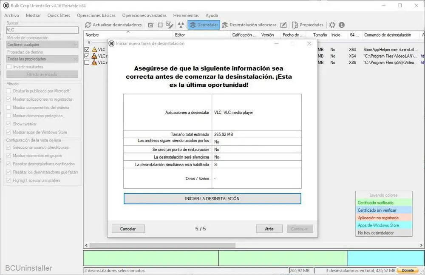The width and height of the screenshot is (425, 275).
Task: Check the third unchecked VLC row checkbox
Action: (x=87, y=62)
